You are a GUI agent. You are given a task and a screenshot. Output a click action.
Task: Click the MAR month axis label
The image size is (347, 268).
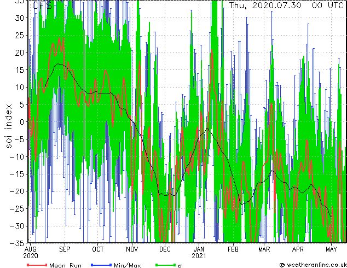(x=264, y=249)
